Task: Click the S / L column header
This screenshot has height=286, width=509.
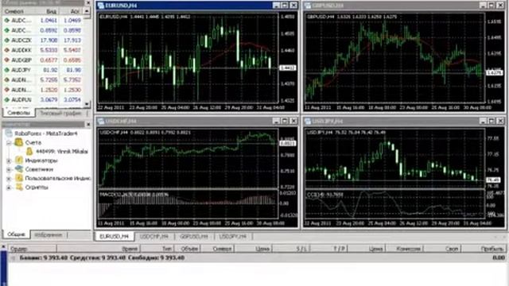Action: (291, 249)
